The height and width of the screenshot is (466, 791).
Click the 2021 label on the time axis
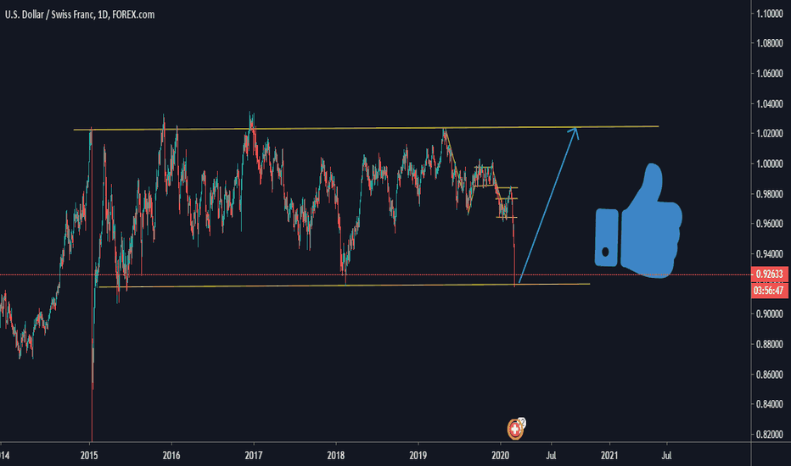(609, 456)
